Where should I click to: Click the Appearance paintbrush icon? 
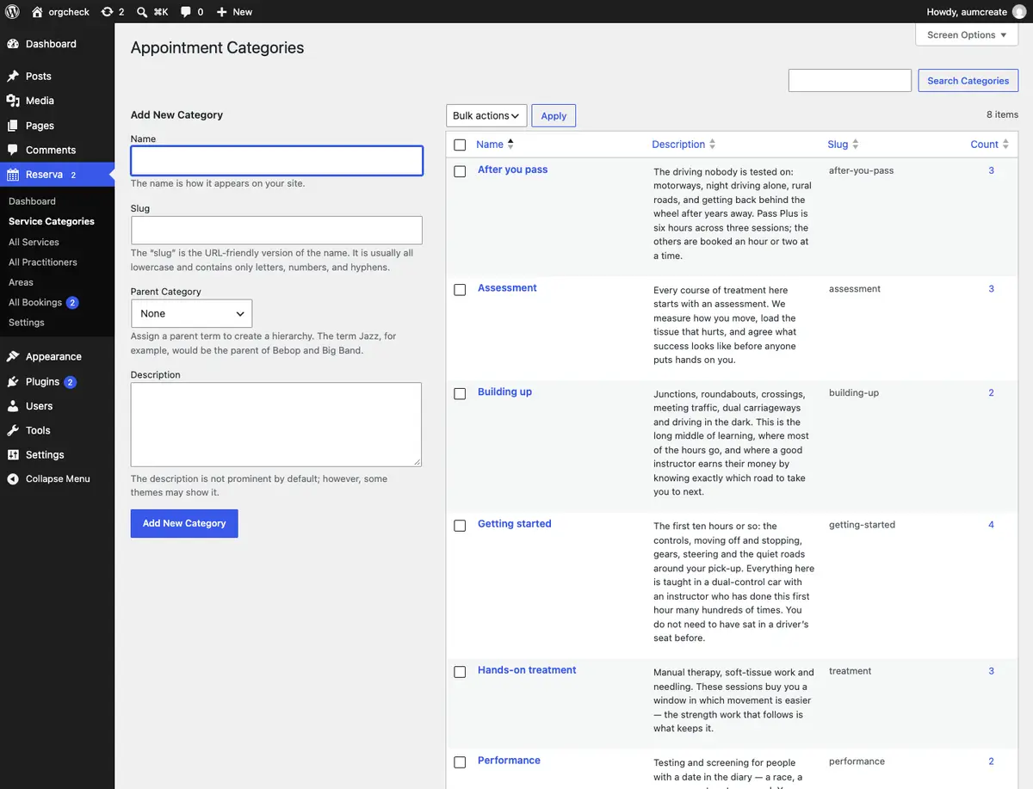pos(13,356)
